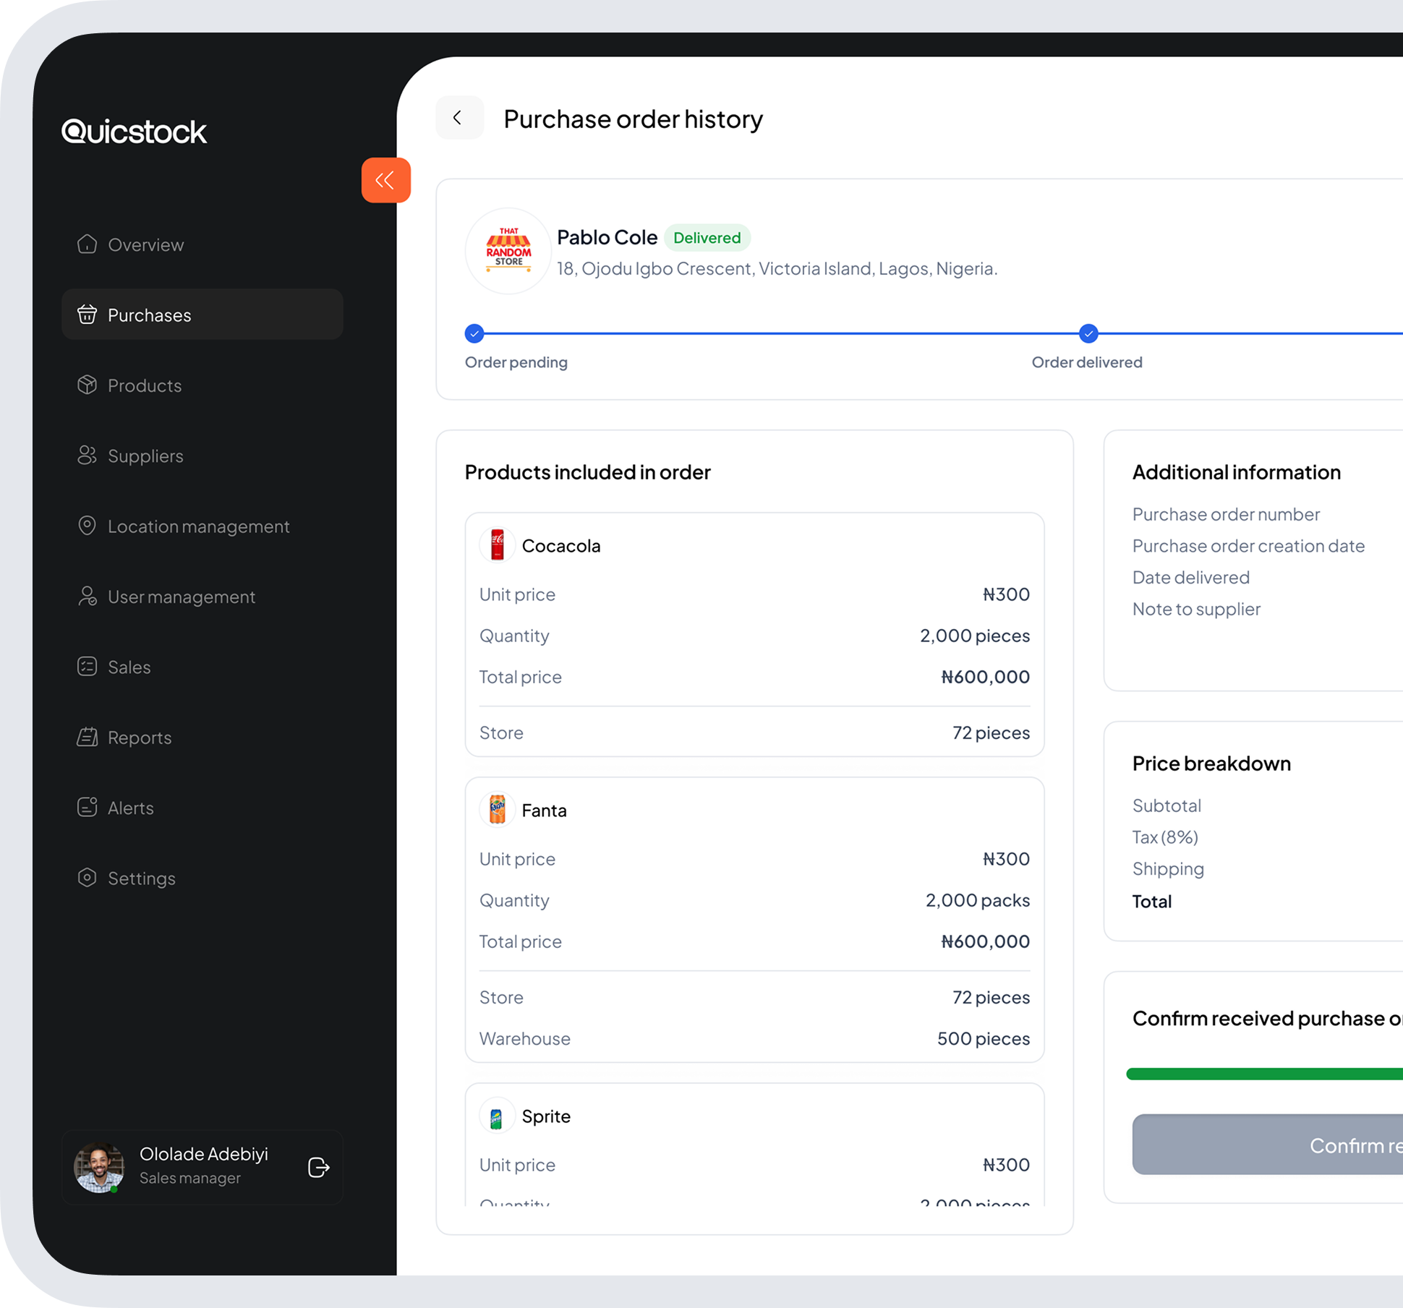This screenshot has width=1403, height=1308.
Task: Click the Tax (8%) label
Action: [1165, 837]
